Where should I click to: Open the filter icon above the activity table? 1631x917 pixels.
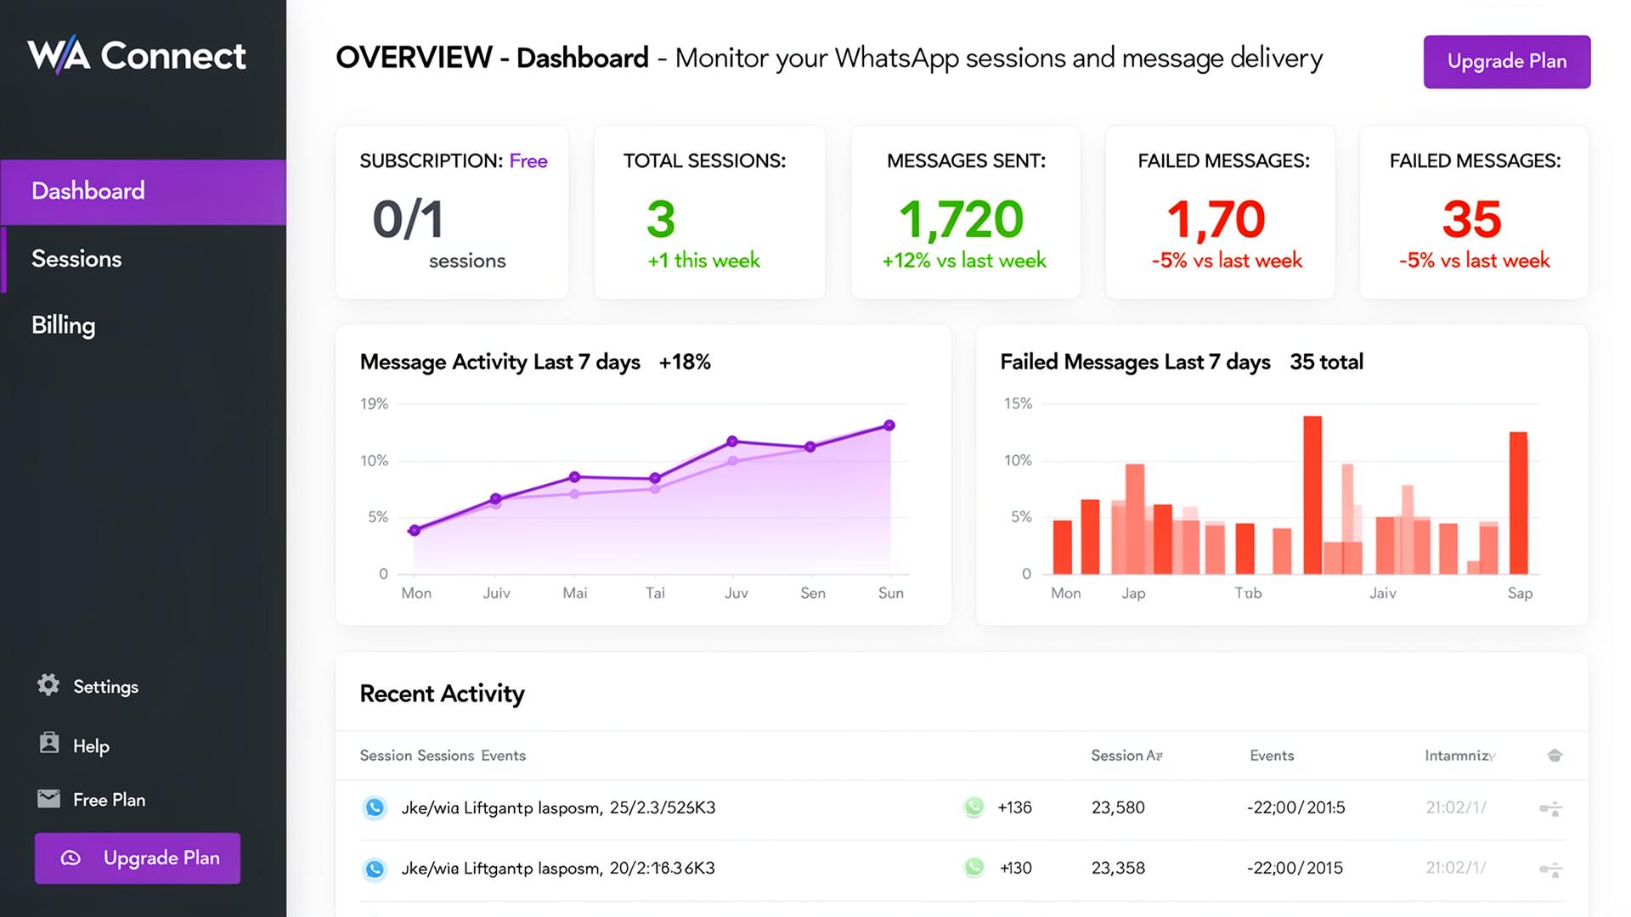(x=1554, y=755)
